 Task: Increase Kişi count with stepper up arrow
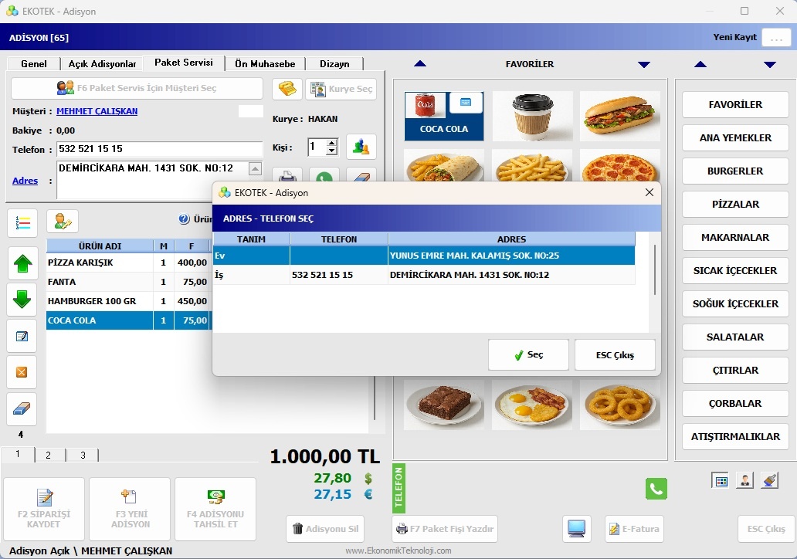point(332,144)
